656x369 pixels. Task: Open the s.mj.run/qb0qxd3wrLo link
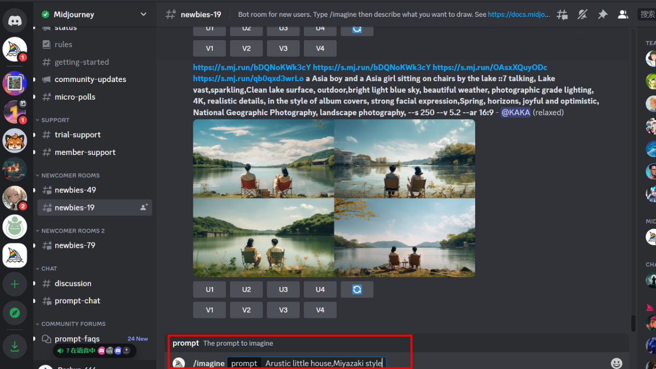[248, 79]
